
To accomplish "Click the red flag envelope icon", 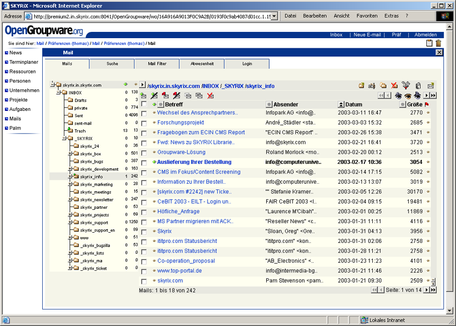I will 165,96.
